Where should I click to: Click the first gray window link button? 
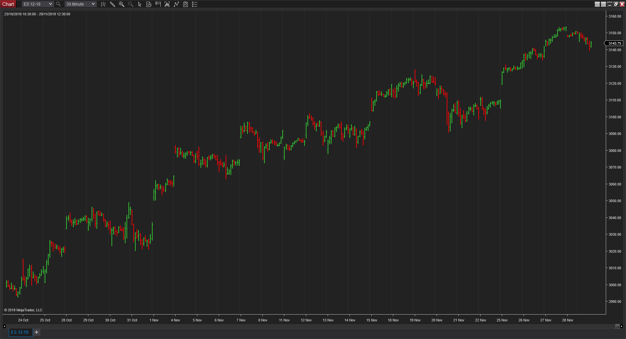tap(597, 4)
